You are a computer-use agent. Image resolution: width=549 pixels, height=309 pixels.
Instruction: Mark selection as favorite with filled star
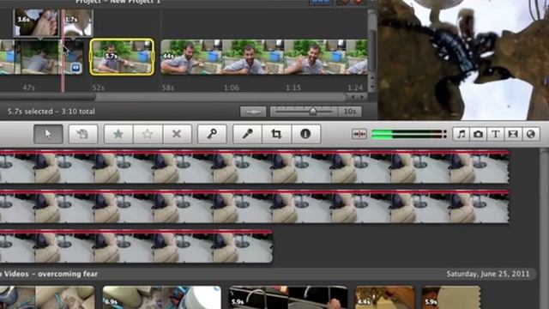118,134
